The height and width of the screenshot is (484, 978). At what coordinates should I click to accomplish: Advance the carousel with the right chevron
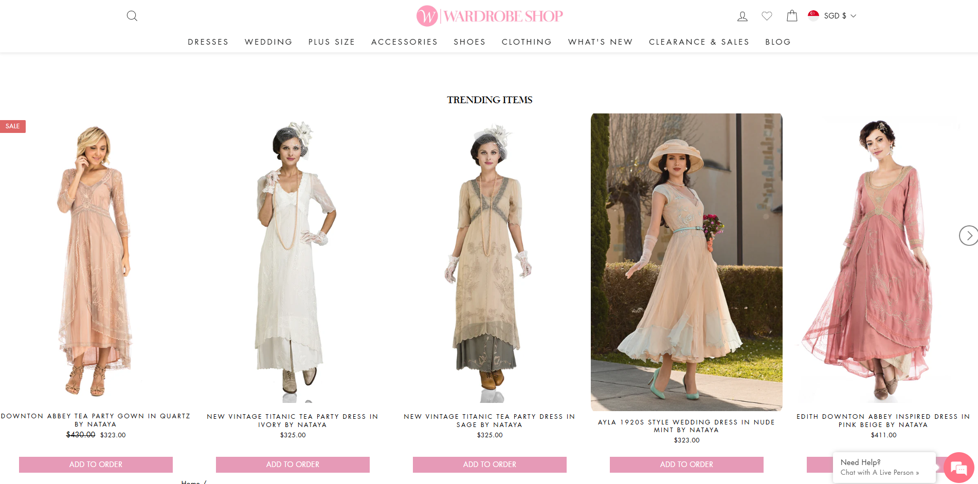coord(969,236)
